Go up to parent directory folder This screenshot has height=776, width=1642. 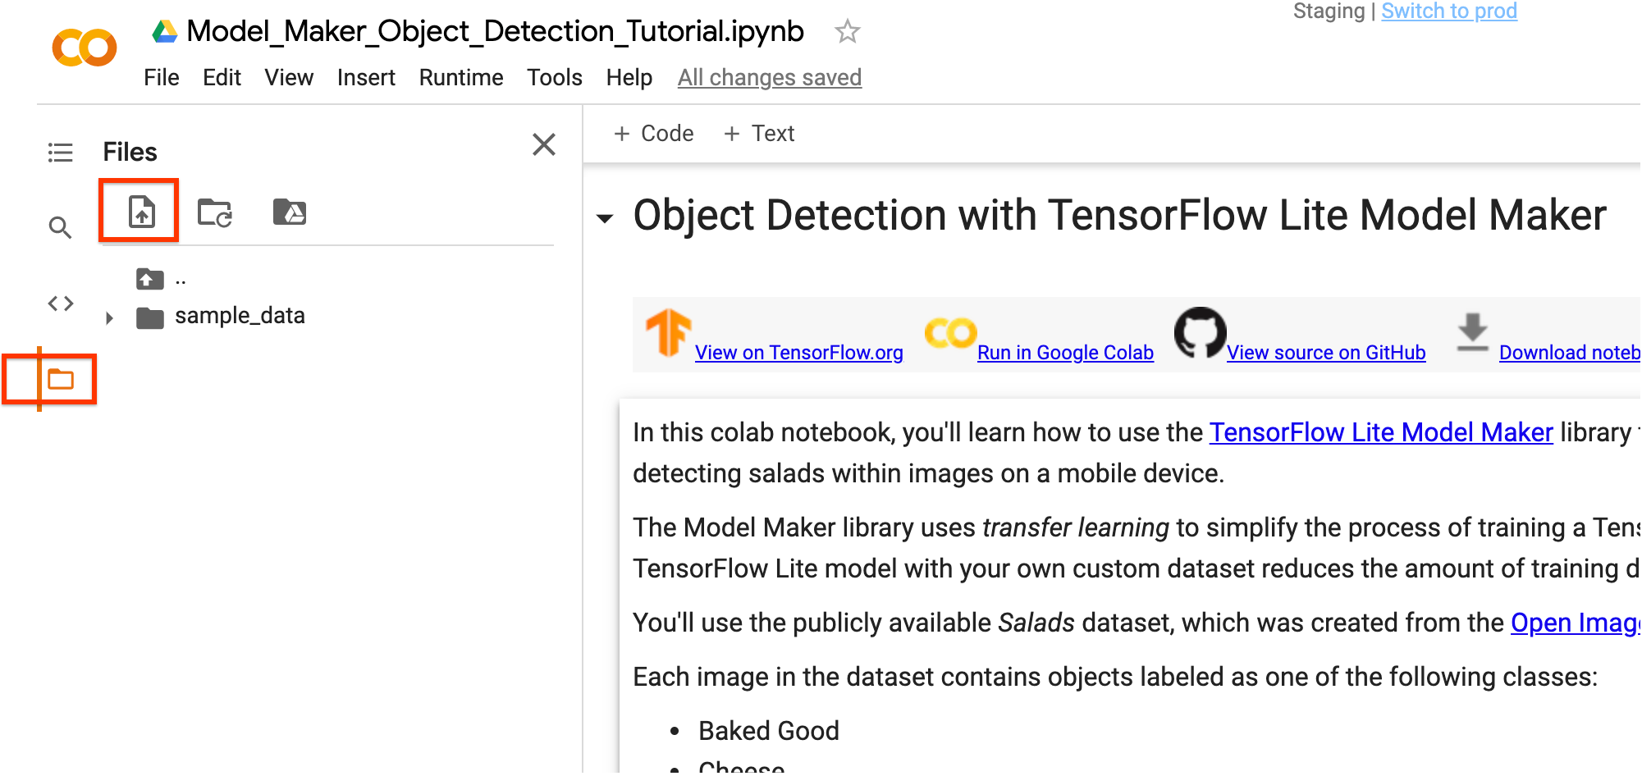click(x=150, y=280)
